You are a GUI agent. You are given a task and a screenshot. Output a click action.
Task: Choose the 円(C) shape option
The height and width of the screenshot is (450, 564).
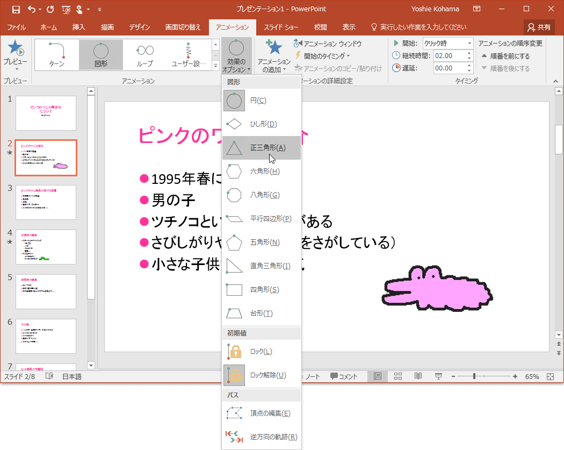pos(262,101)
